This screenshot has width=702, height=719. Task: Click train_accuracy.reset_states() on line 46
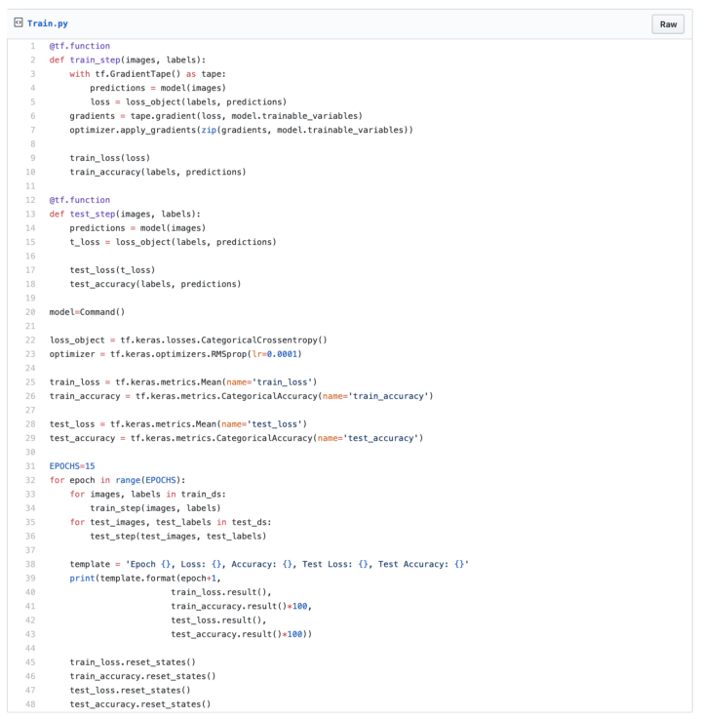143,676
